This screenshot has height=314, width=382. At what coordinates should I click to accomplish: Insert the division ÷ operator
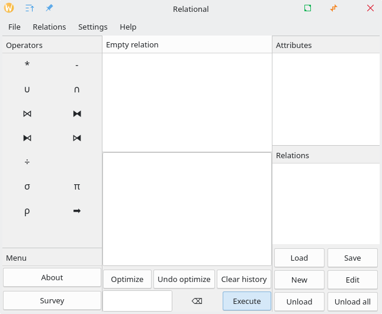pyautogui.click(x=27, y=162)
